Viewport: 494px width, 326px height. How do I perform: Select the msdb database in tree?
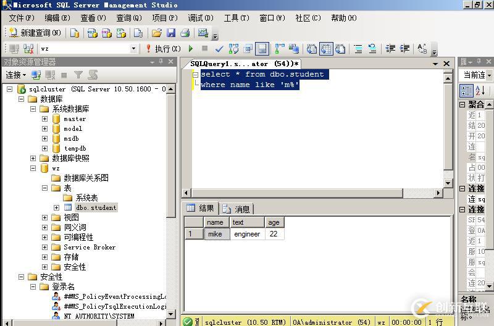pos(71,138)
